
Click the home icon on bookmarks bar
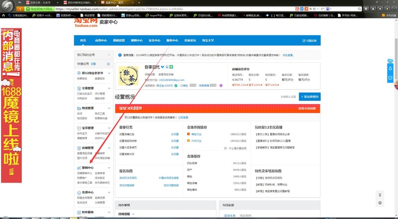pyautogui.click(x=3, y=15)
